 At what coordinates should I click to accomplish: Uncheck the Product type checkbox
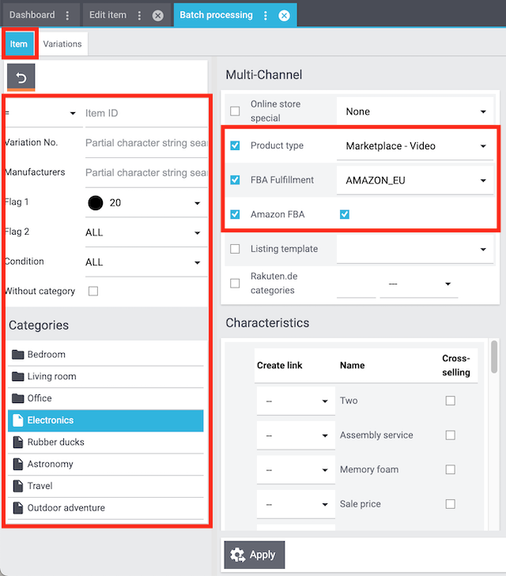point(235,146)
